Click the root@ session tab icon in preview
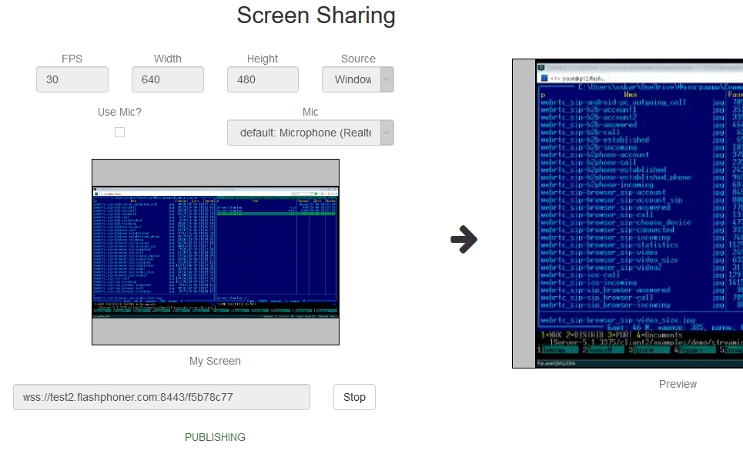Viewport: 743px width, 451px height. [543, 78]
